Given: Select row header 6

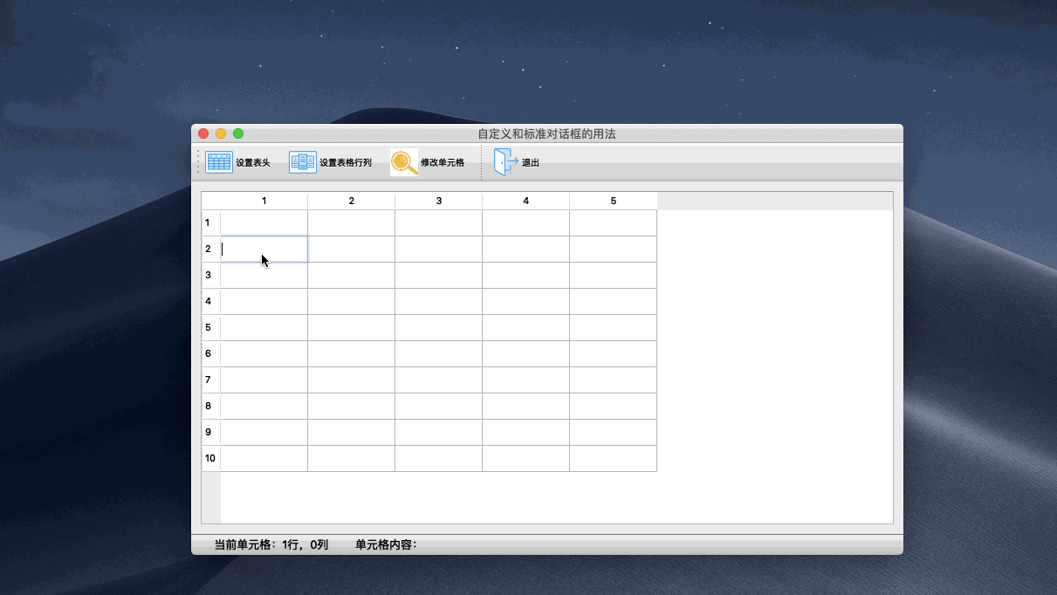Looking at the screenshot, I should click(x=211, y=353).
